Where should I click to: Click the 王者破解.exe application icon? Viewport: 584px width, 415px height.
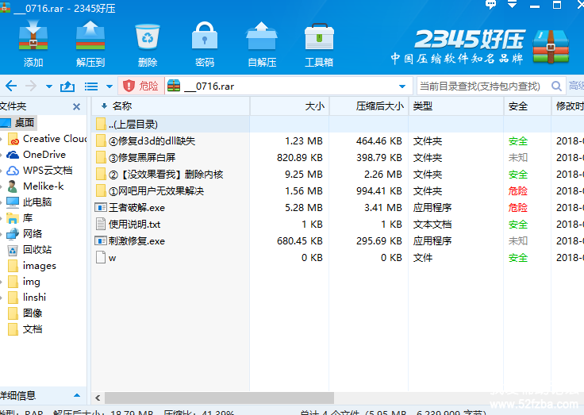point(101,208)
